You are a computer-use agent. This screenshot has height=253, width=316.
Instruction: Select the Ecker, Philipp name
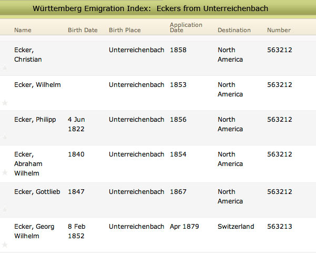pyautogui.click(x=35, y=120)
